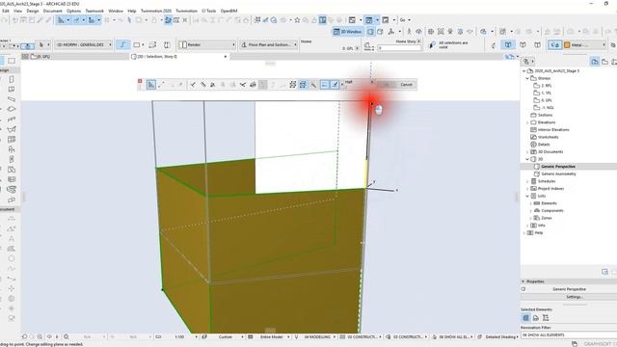Open the Settings button in Properties

(574, 297)
